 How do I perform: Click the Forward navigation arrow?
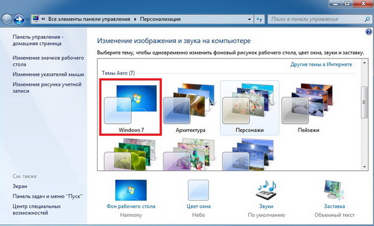pyautogui.click(x=19, y=19)
